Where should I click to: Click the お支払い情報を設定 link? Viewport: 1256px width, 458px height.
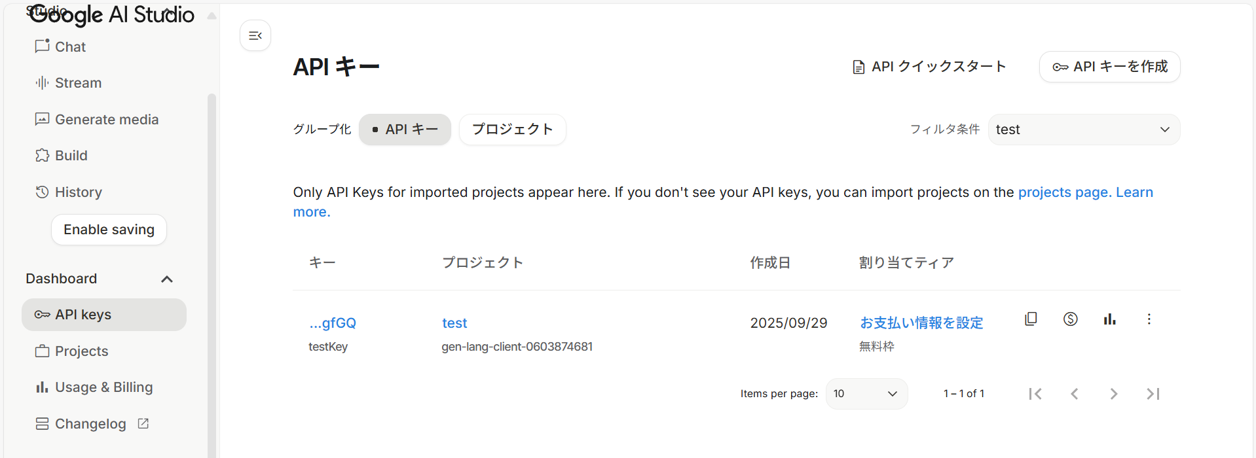[921, 323]
